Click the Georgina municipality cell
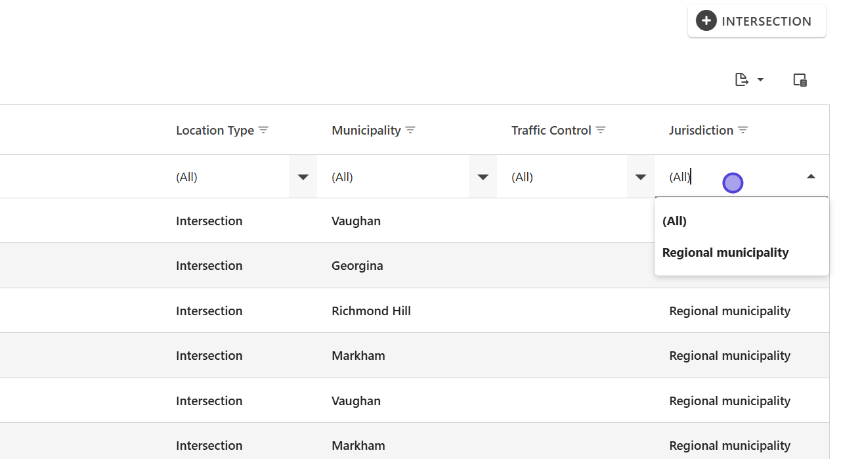The width and height of the screenshot is (841, 459). [x=357, y=266]
